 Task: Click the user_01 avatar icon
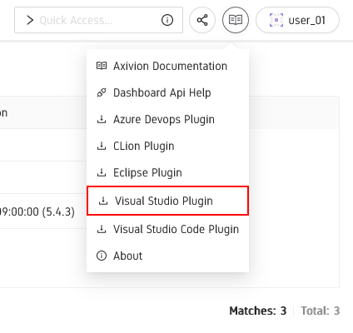(276, 20)
